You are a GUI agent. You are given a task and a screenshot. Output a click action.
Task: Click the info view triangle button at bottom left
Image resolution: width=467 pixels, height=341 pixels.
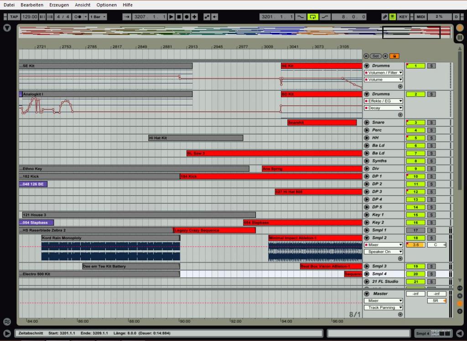[7, 334]
